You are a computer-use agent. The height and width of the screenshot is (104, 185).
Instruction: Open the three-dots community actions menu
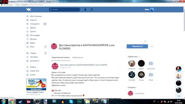[x=152, y=46]
